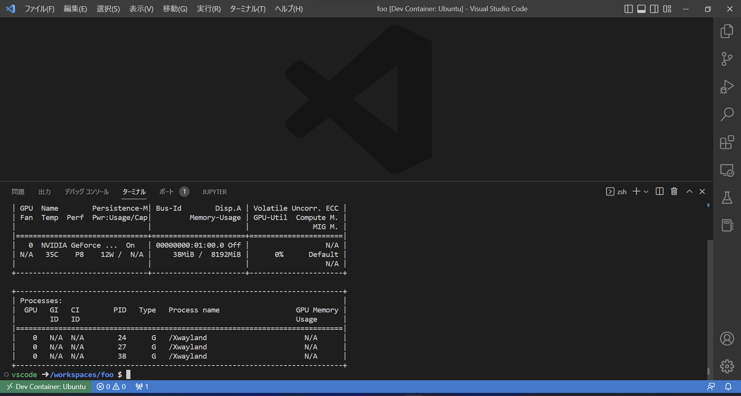Click the VS Code logo in title bar

tap(10, 8)
